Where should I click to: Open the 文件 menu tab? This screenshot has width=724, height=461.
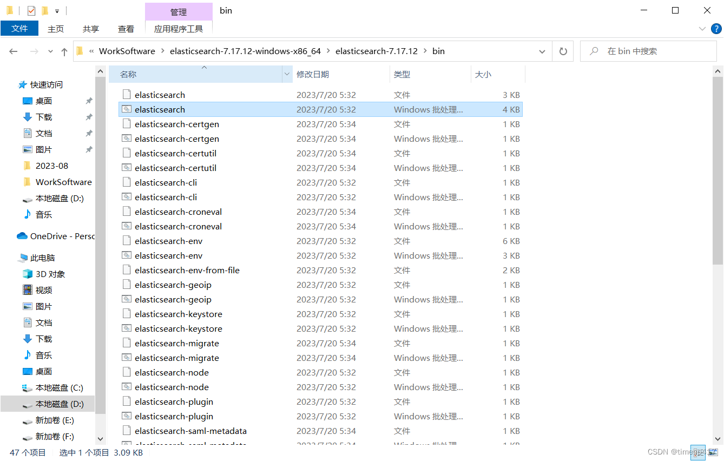[x=19, y=29]
